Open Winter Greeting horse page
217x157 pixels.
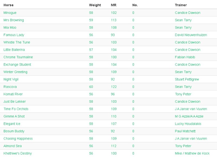tap(15, 72)
